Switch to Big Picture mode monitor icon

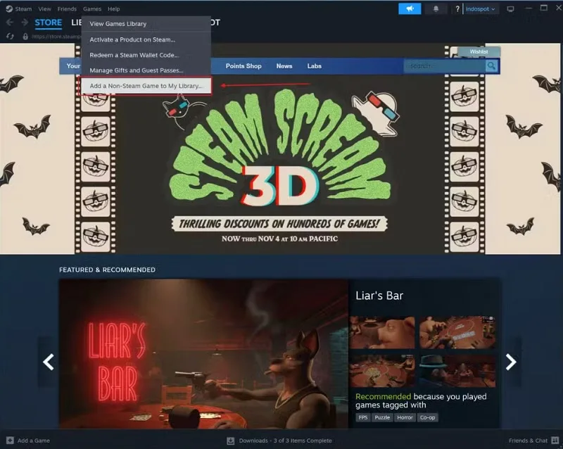(x=510, y=9)
